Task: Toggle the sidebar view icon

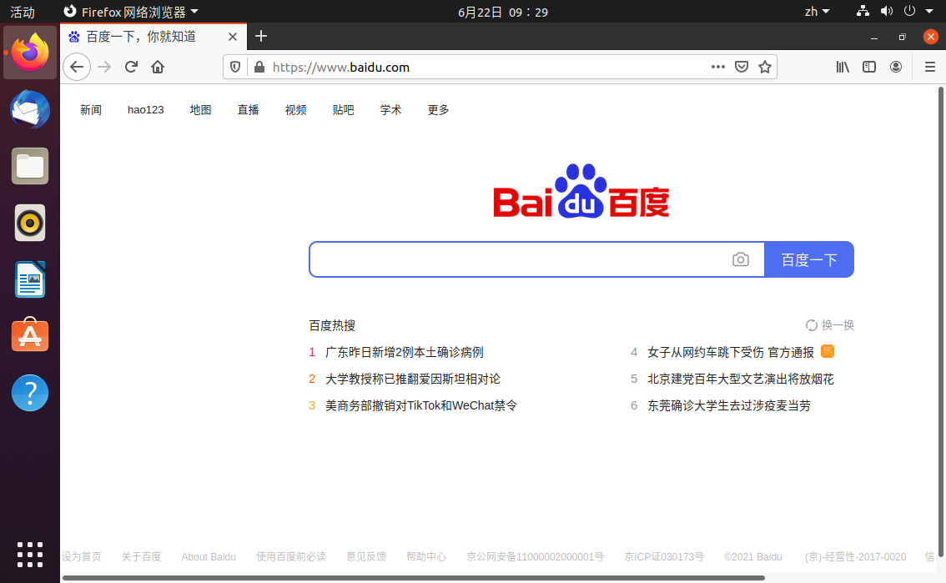Action: 868,67
